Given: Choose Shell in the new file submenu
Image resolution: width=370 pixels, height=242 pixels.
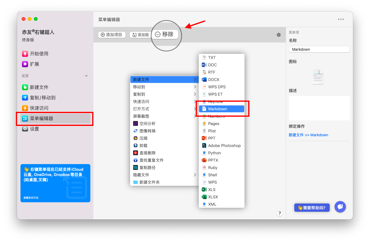Looking at the screenshot, I should (222, 175).
